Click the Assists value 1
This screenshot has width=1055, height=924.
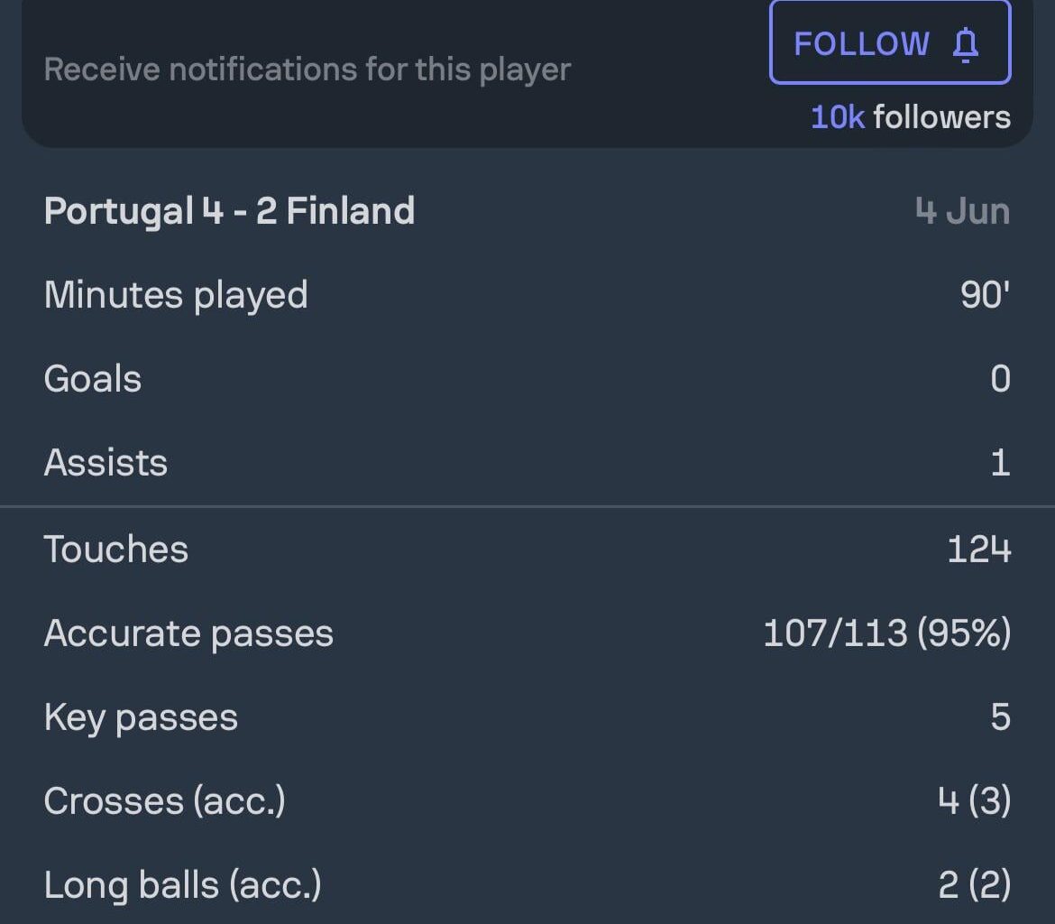click(x=1000, y=462)
